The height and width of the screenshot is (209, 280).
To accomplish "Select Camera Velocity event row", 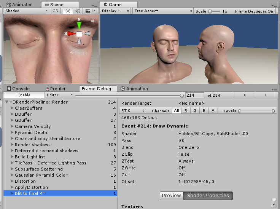I will [60, 126].
